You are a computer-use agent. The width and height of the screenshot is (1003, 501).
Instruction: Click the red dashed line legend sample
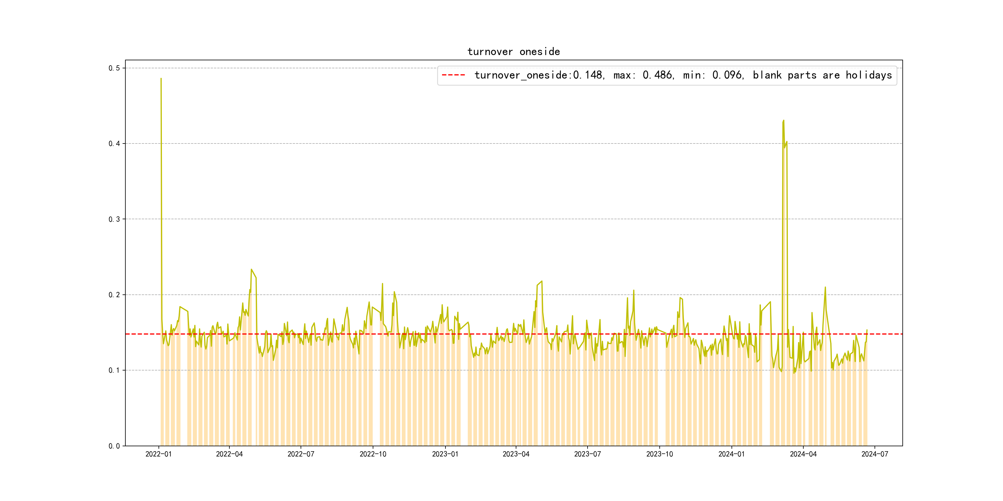click(453, 75)
